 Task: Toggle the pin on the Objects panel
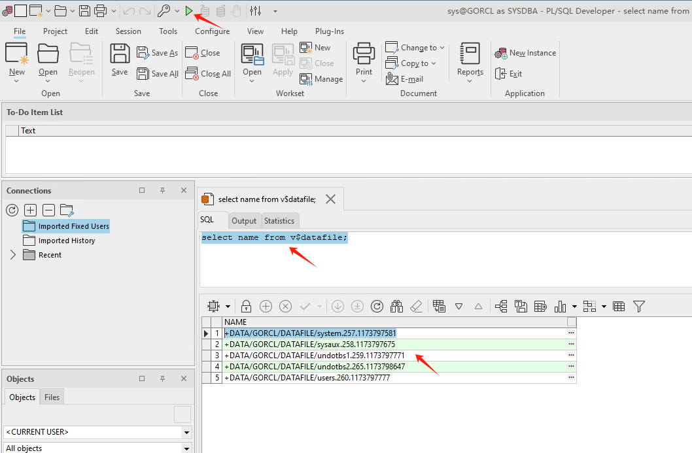(162, 378)
